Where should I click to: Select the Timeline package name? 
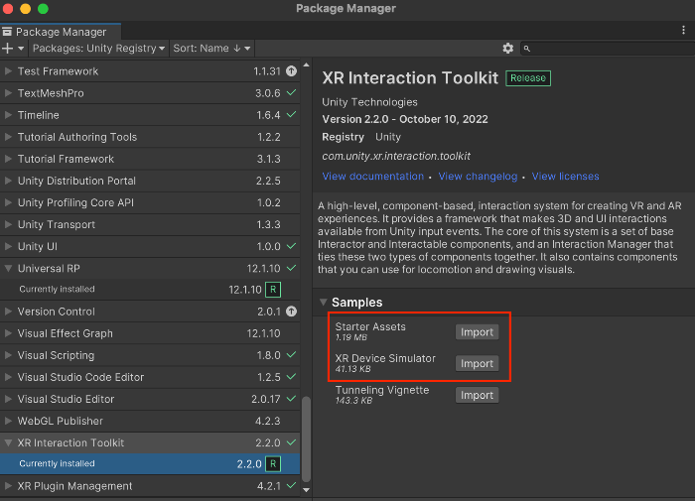tap(38, 115)
